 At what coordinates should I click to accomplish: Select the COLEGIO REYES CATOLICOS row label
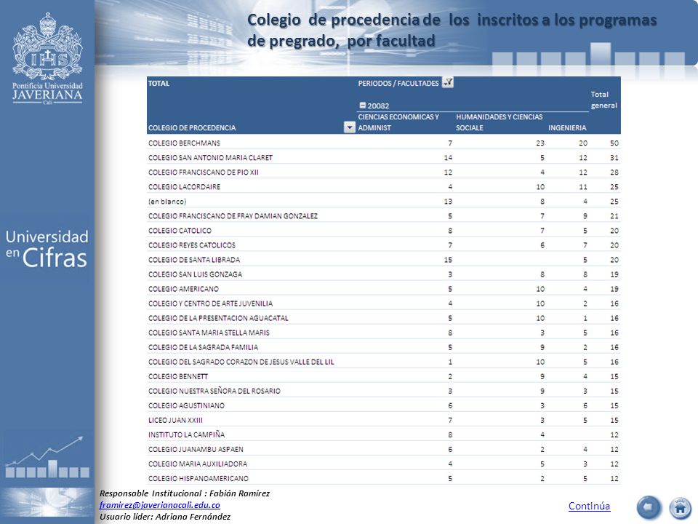pos(192,245)
